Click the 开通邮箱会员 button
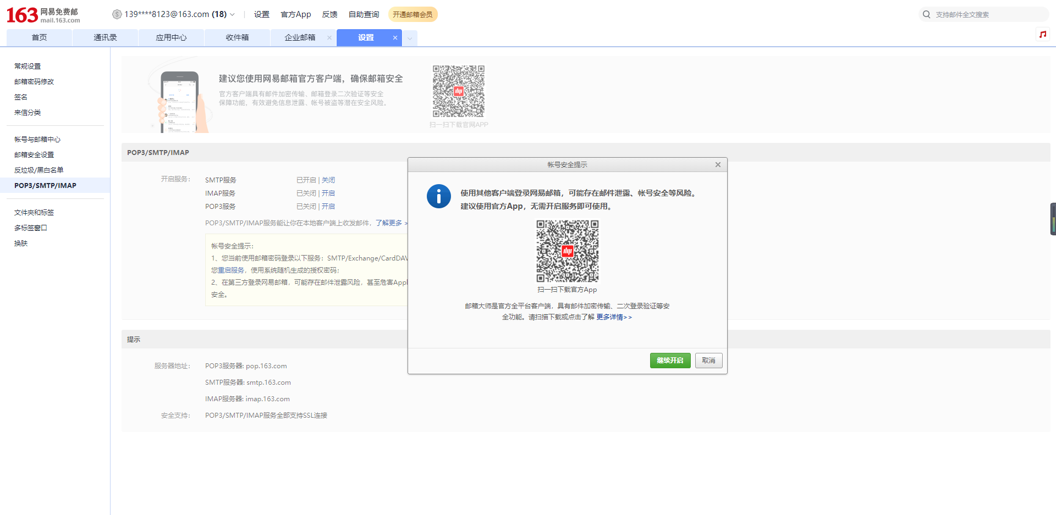This screenshot has width=1056, height=515. tap(413, 14)
